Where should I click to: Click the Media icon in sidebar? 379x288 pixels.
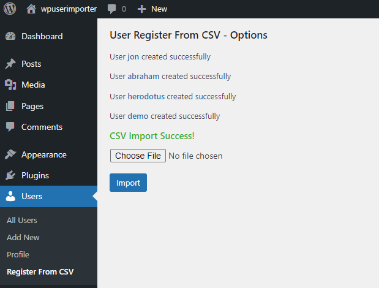tap(10, 85)
